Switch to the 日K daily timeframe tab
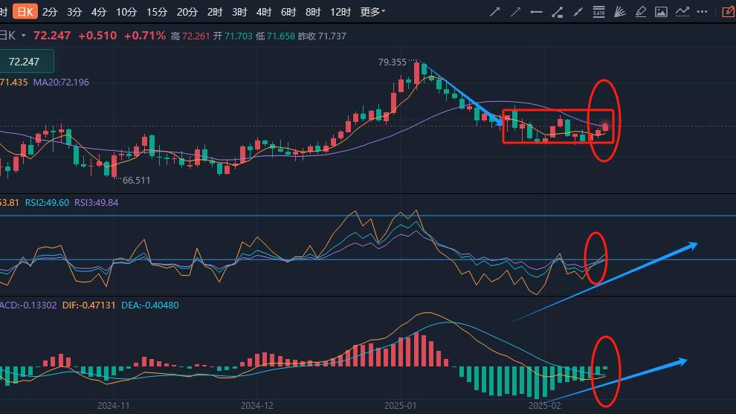 [x=25, y=12]
